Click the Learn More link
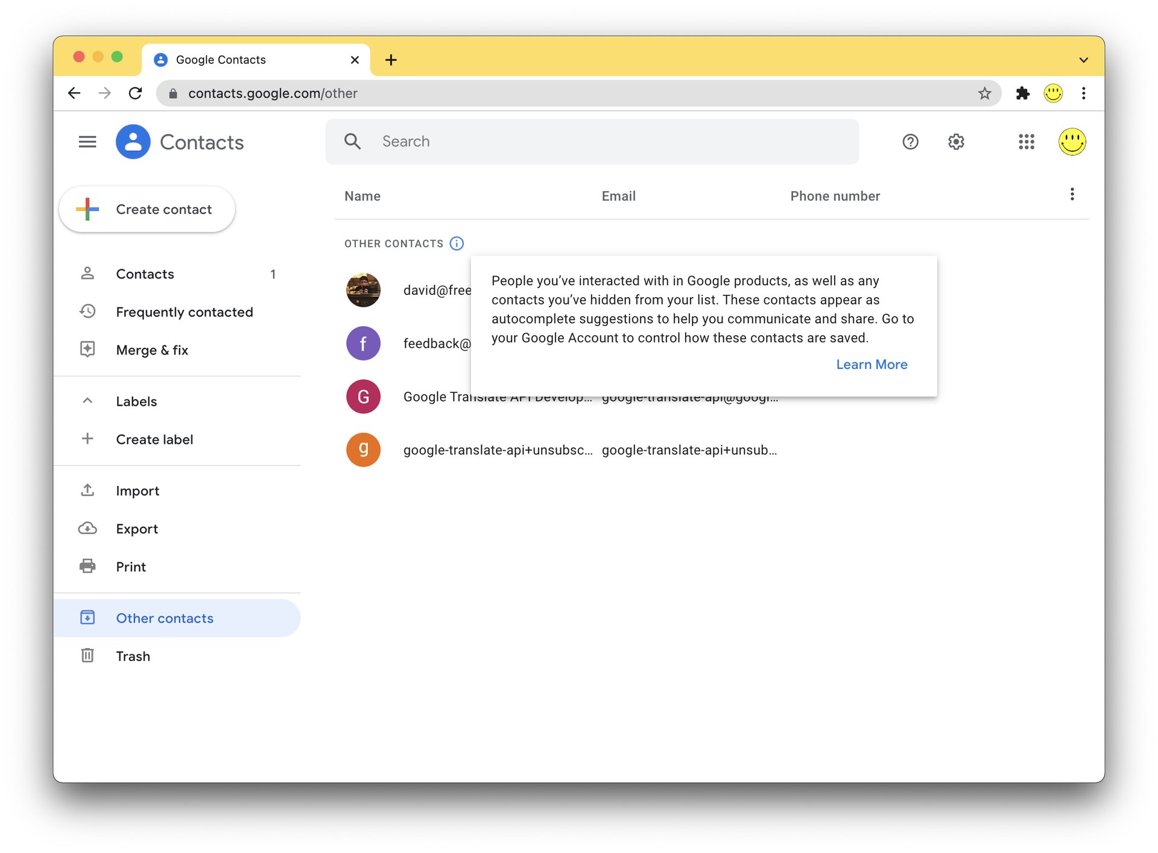 [872, 365]
